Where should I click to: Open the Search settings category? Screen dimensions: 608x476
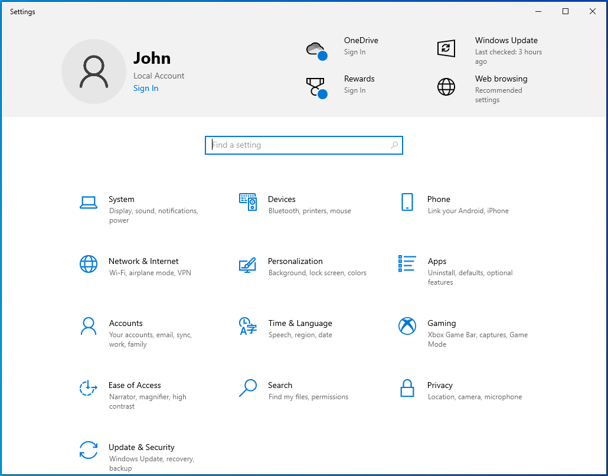click(x=280, y=390)
